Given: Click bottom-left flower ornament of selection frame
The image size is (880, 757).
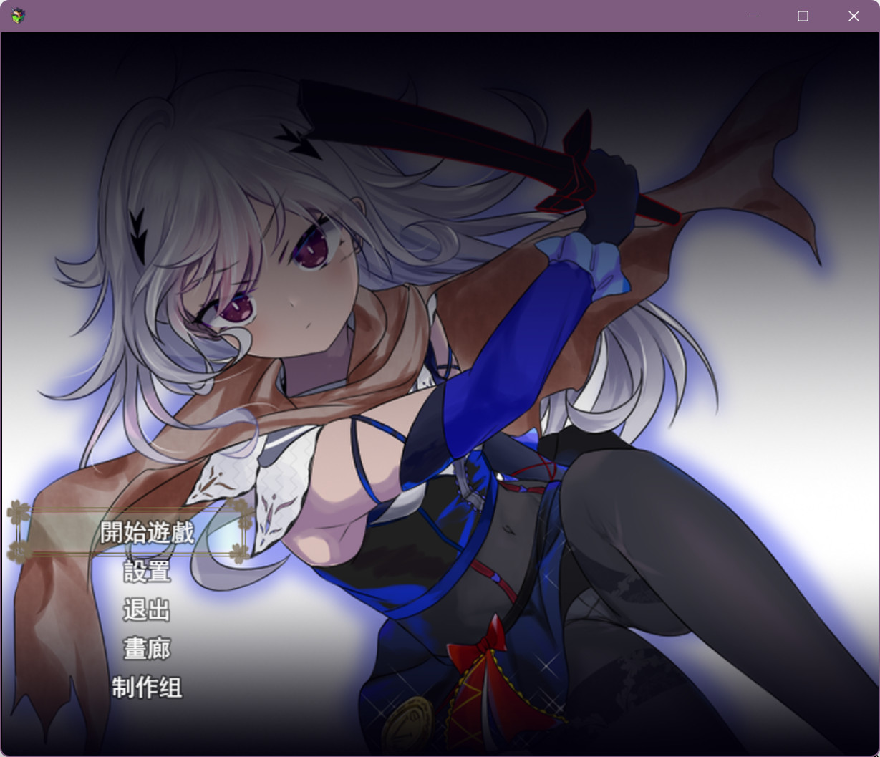Looking at the screenshot, I should click(x=18, y=552).
